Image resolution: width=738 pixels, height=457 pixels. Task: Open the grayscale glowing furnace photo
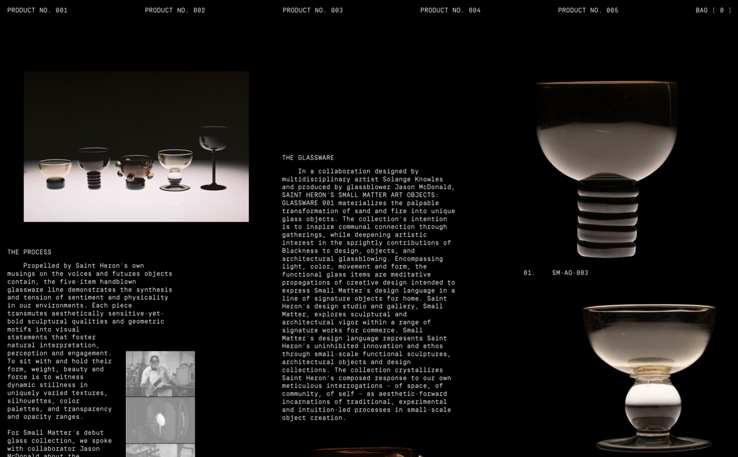(x=160, y=420)
